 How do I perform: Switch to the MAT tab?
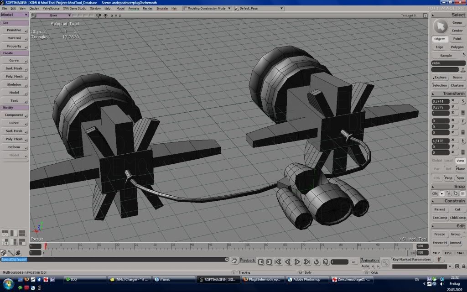click(x=460, y=253)
